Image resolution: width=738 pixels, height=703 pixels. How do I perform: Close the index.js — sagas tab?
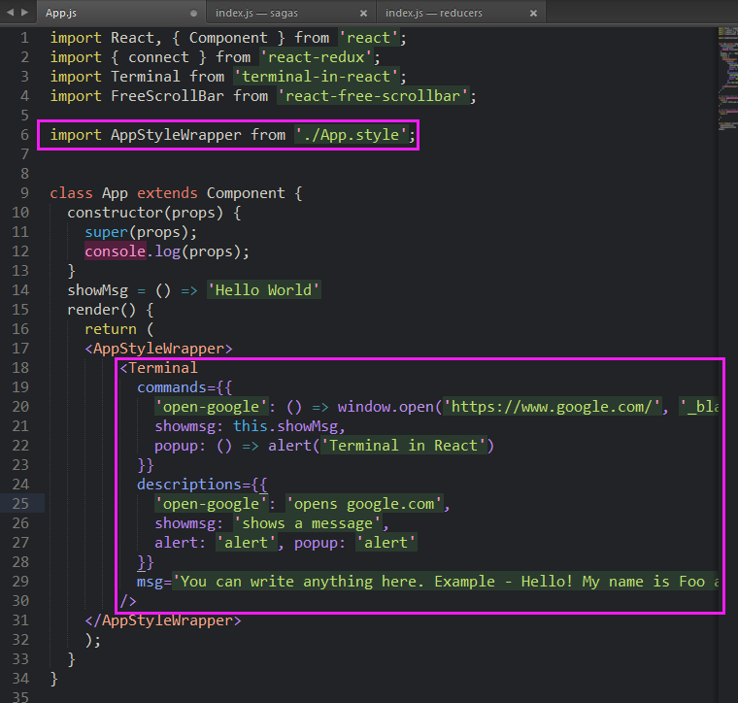click(x=363, y=14)
